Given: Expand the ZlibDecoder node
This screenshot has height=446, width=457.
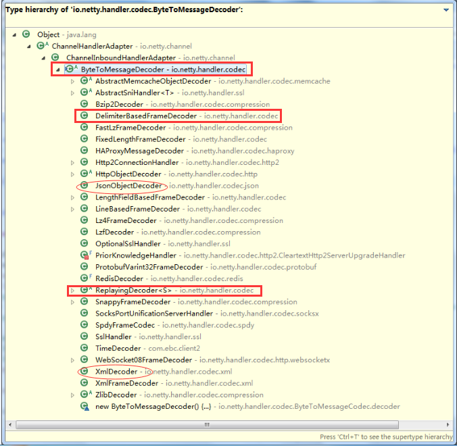Looking at the screenshot, I should pos(72,395).
